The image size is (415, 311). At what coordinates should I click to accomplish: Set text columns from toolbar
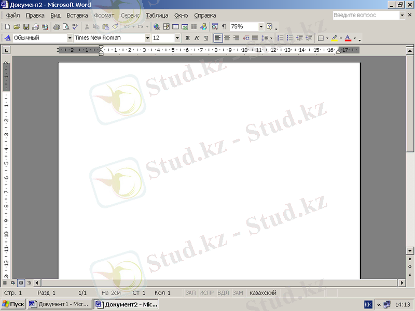[194, 27]
